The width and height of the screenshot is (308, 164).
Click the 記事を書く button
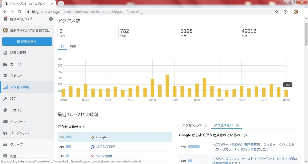27,42
